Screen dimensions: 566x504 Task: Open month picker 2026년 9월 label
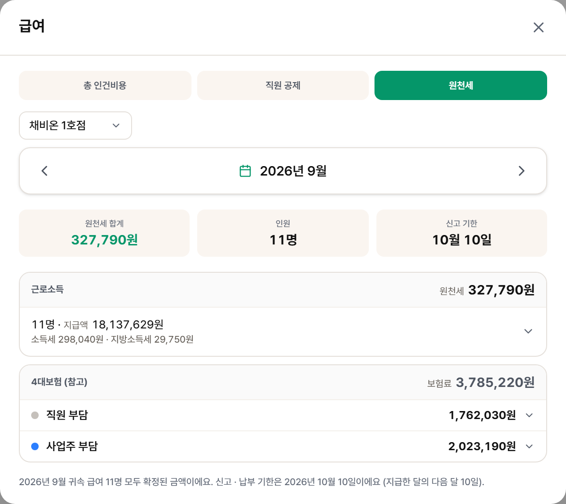click(293, 171)
